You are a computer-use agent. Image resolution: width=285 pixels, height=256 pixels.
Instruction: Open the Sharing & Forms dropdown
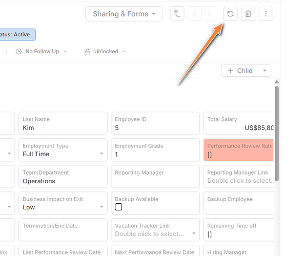coord(124,14)
